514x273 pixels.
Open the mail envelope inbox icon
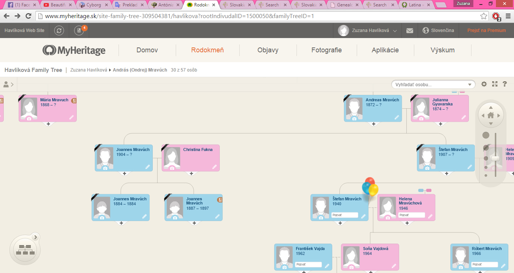tap(410, 31)
